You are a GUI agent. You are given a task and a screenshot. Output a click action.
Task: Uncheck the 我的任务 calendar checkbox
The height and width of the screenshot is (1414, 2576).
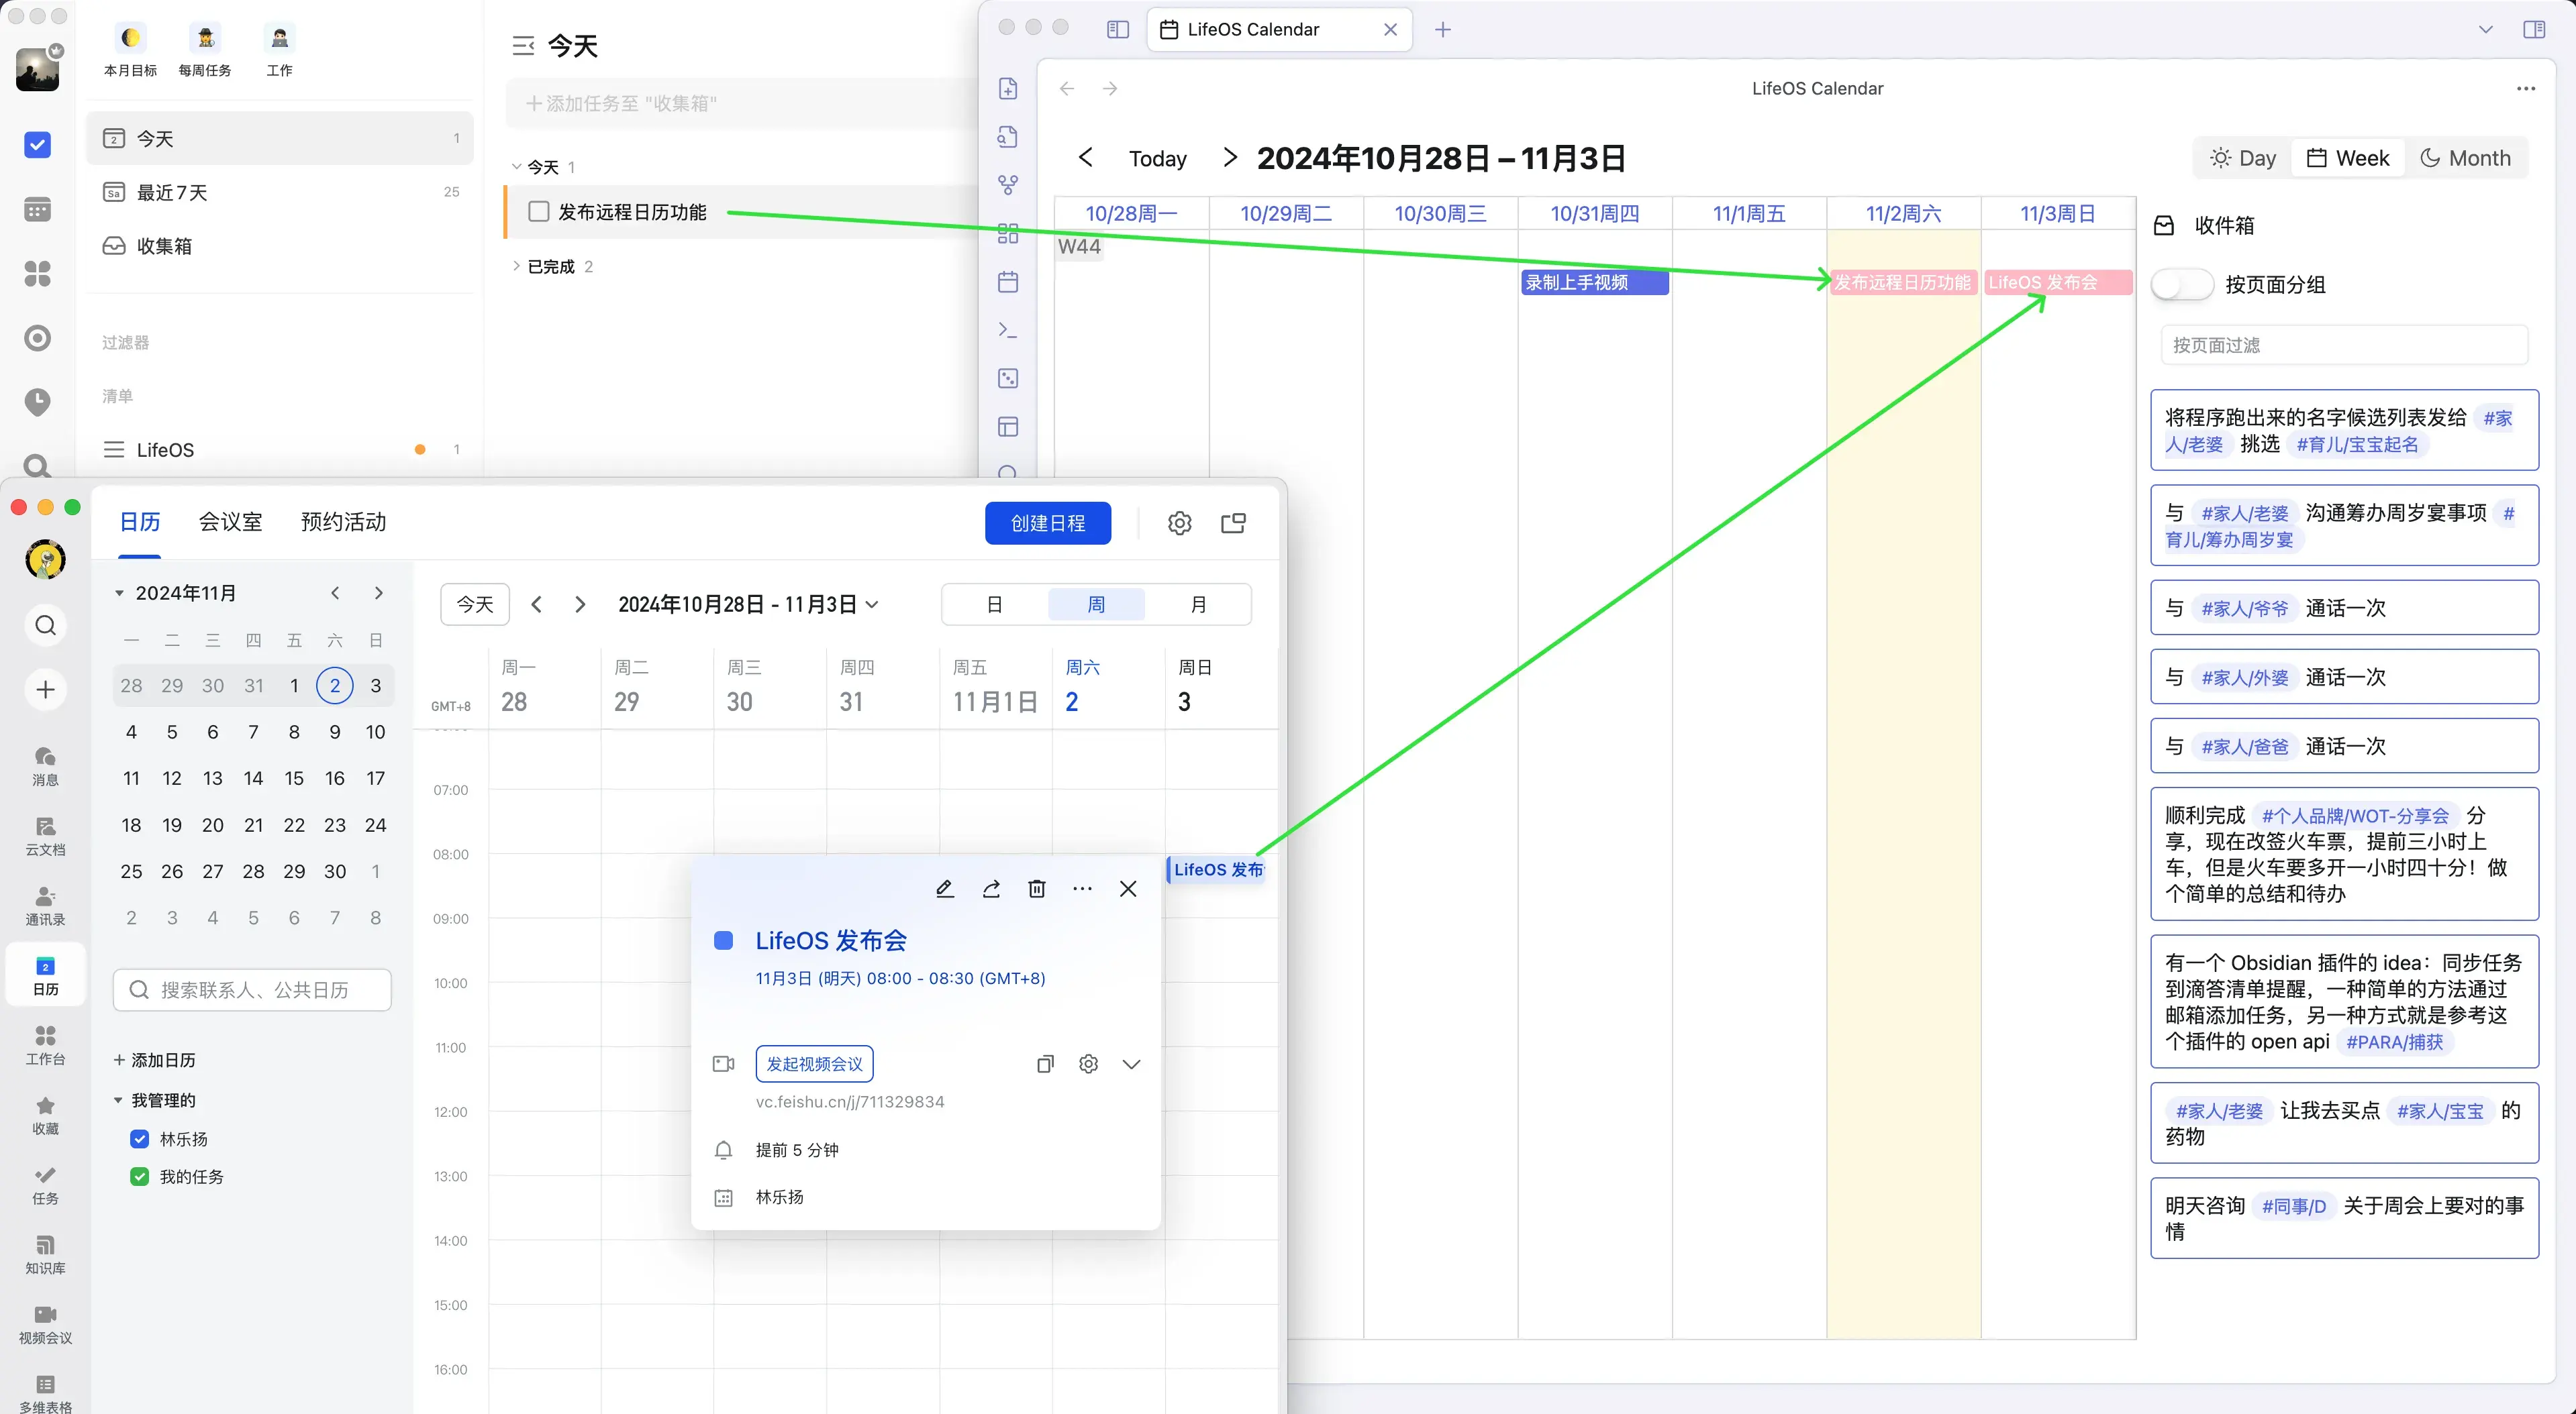click(x=140, y=1176)
